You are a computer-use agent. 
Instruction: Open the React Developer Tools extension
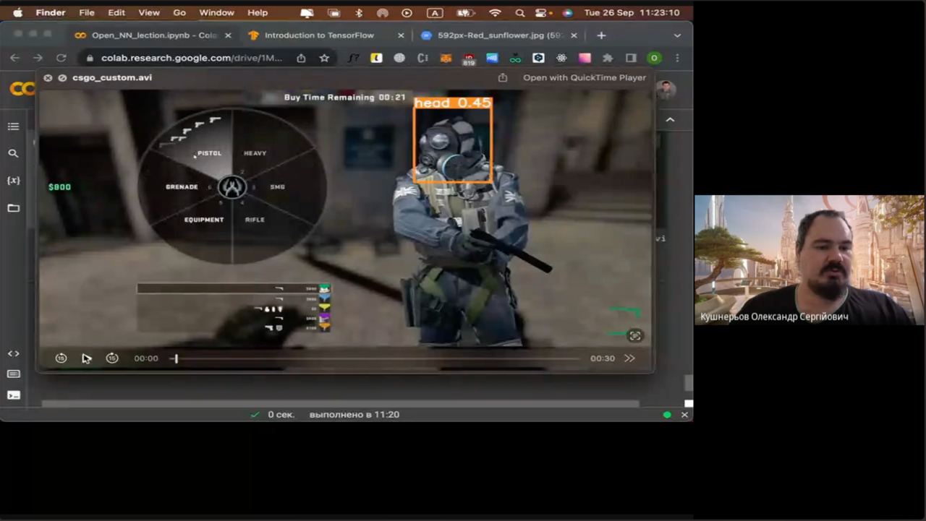(x=561, y=58)
